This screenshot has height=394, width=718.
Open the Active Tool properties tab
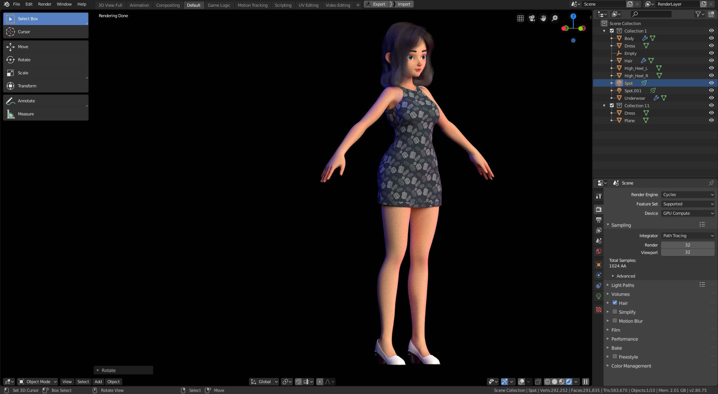tap(599, 196)
